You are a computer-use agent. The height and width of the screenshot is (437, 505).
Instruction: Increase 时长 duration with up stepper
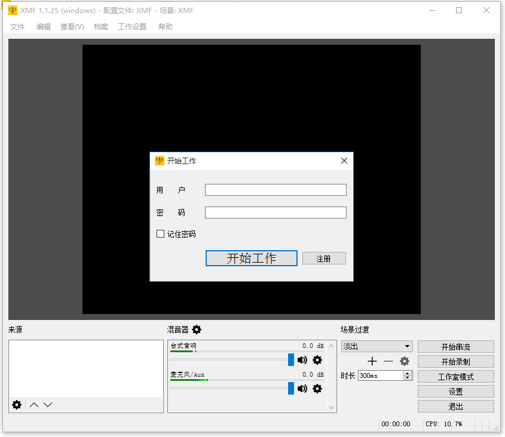tap(408, 373)
